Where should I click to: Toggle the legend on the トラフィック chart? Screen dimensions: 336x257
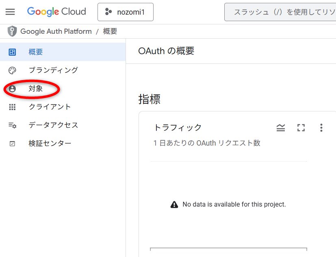pyautogui.click(x=281, y=128)
